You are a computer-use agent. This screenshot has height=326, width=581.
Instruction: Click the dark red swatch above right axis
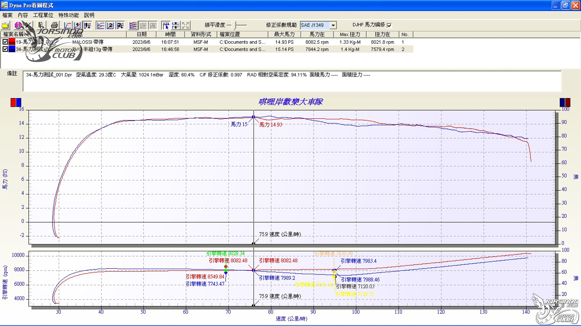pyautogui.click(x=568, y=102)
